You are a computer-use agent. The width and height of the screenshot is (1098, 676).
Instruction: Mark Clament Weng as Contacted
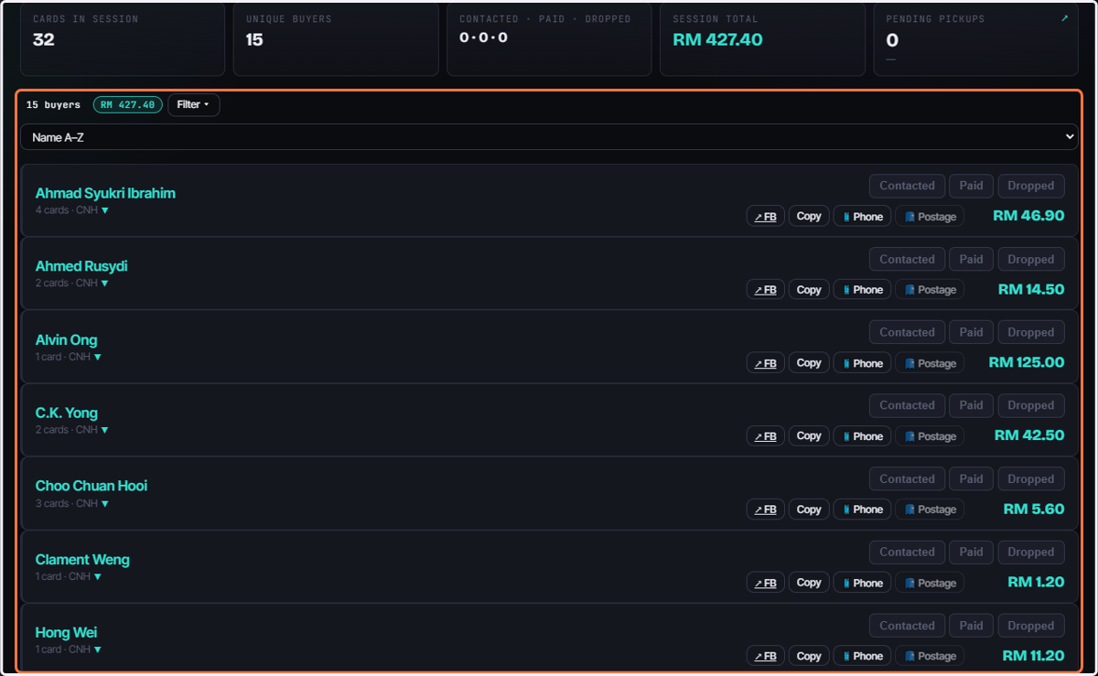(907, 553)
